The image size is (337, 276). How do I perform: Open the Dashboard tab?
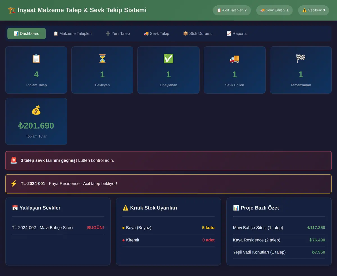click(27, 33)
